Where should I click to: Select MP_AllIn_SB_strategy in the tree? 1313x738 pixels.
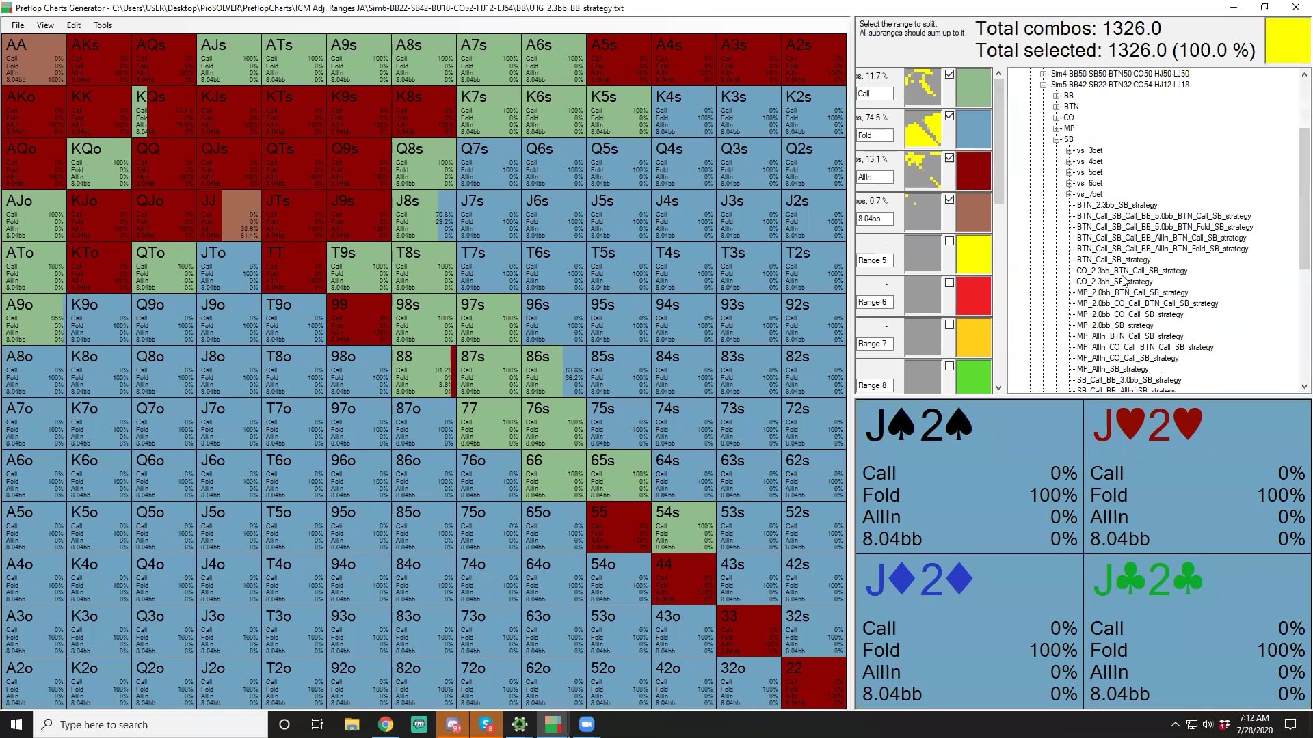1113,369
